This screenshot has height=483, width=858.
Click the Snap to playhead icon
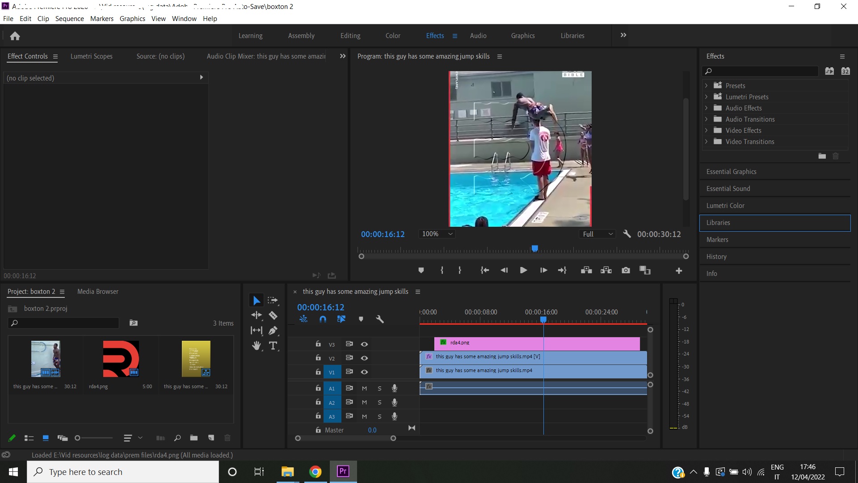[323, 319]
